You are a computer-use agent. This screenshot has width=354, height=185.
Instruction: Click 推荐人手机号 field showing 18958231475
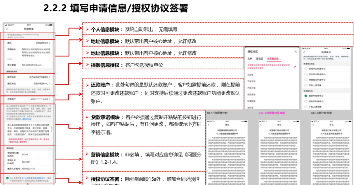[x=28, y=169]
